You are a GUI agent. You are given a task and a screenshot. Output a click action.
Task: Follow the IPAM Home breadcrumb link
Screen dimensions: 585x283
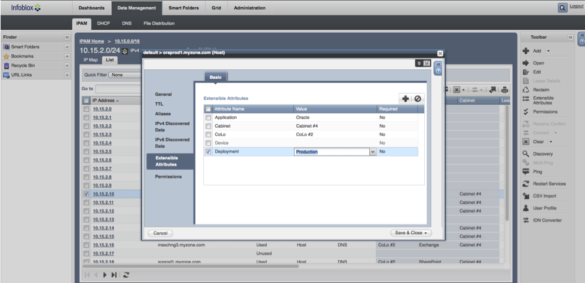(x=92, y=41)
